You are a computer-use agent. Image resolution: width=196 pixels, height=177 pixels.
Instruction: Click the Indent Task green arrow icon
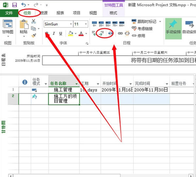pos(102,33)
